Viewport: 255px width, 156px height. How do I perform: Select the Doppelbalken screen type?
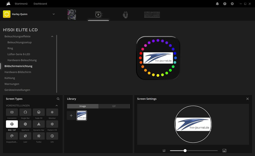coord(12,136)
